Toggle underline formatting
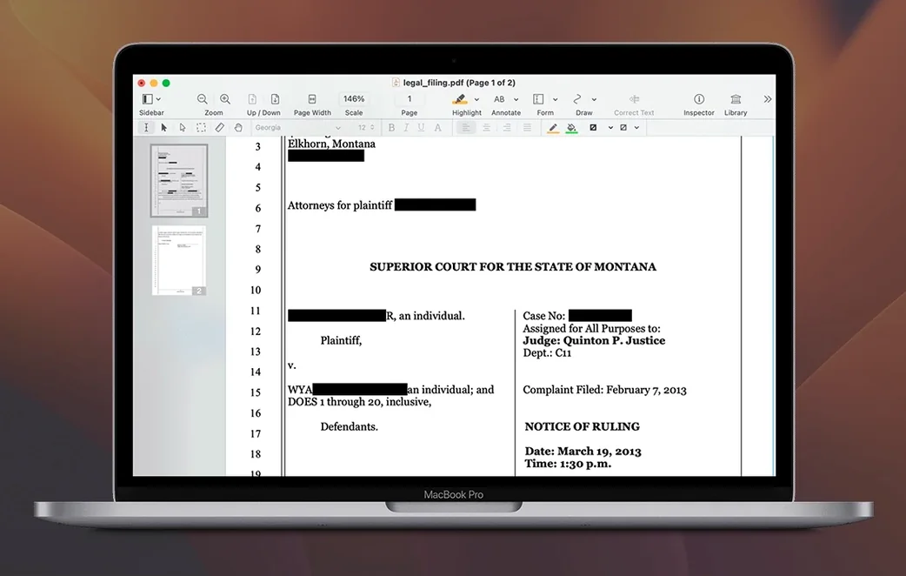 click(x=421, y=127)
